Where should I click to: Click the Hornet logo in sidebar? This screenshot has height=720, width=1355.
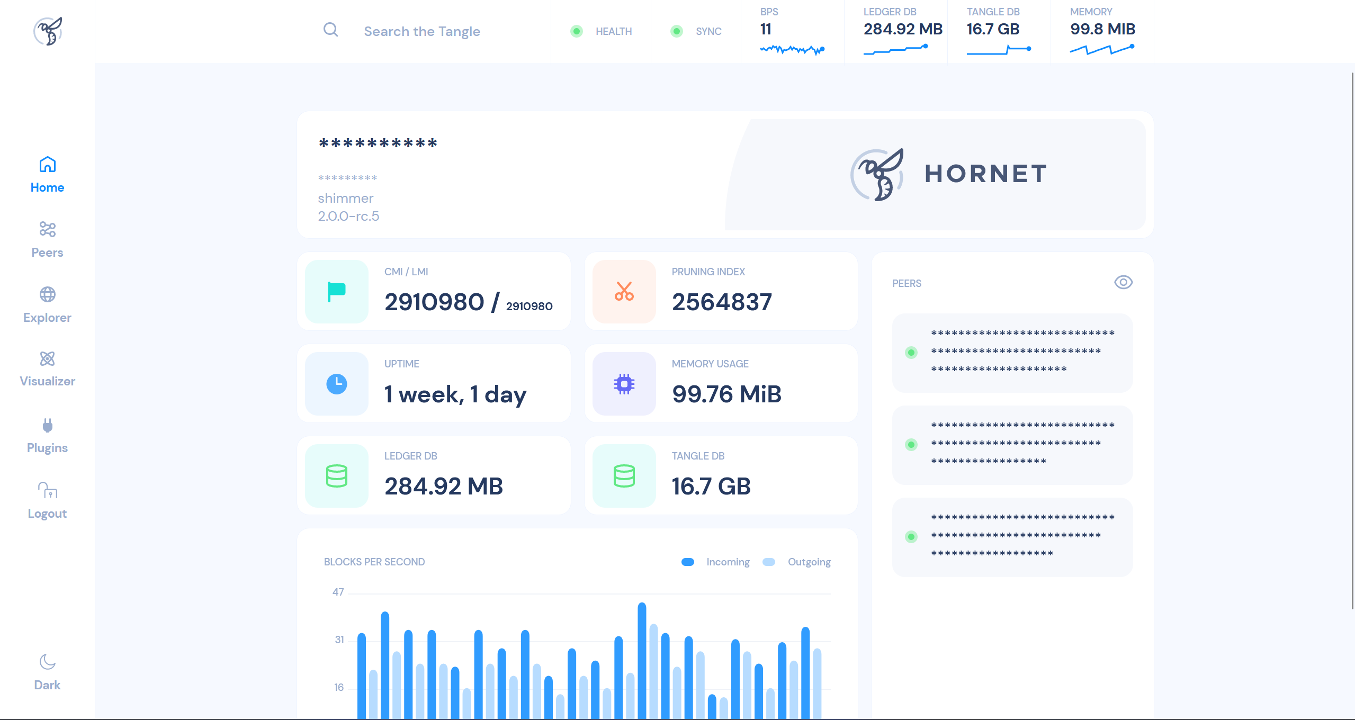48,31
